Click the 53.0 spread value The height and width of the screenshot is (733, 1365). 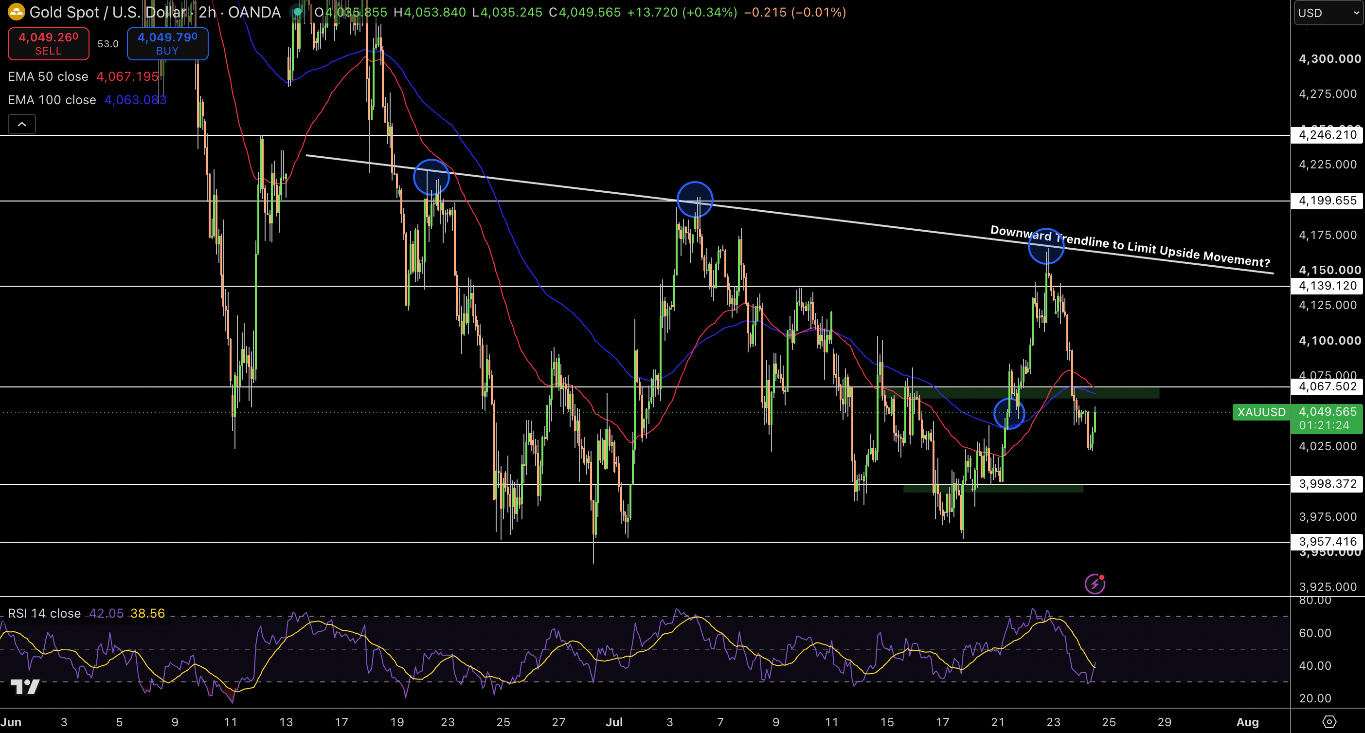coord(108,44)
